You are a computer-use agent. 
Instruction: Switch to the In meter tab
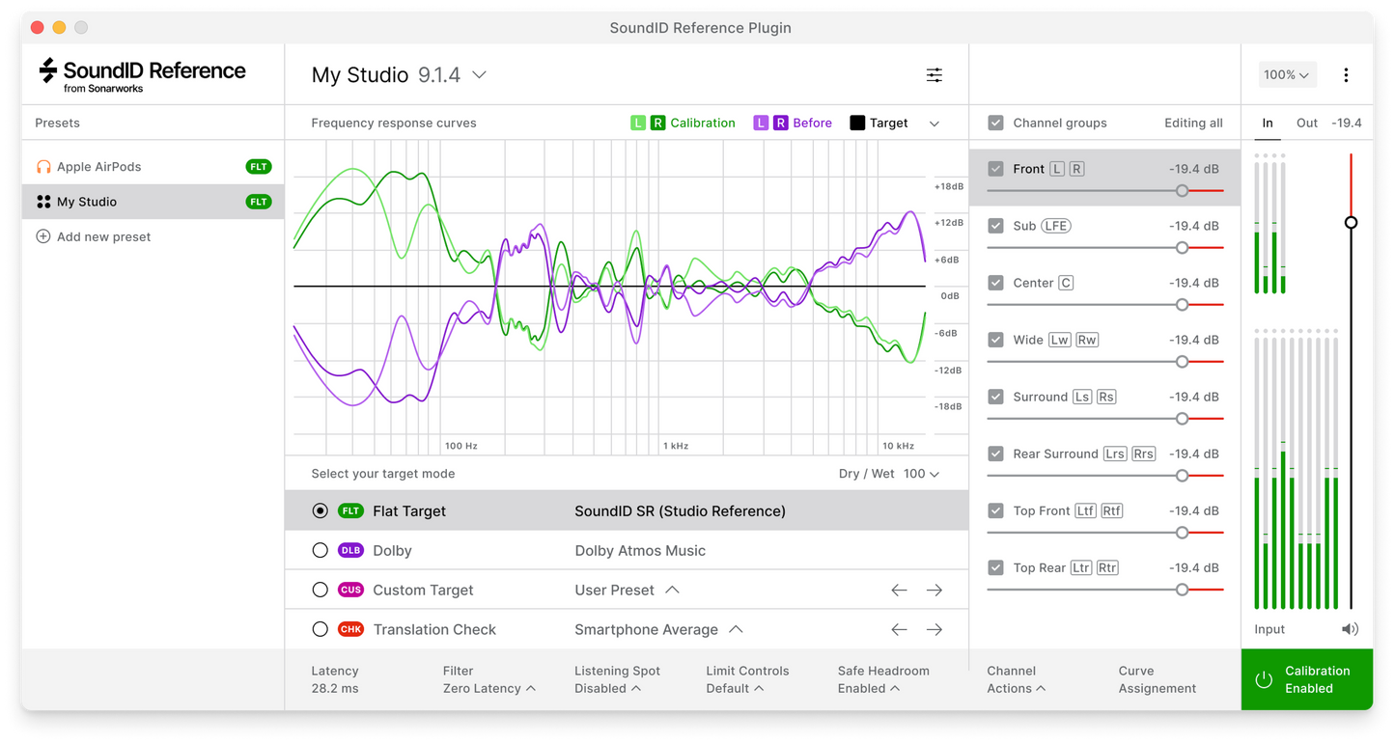coord(1268,123)
